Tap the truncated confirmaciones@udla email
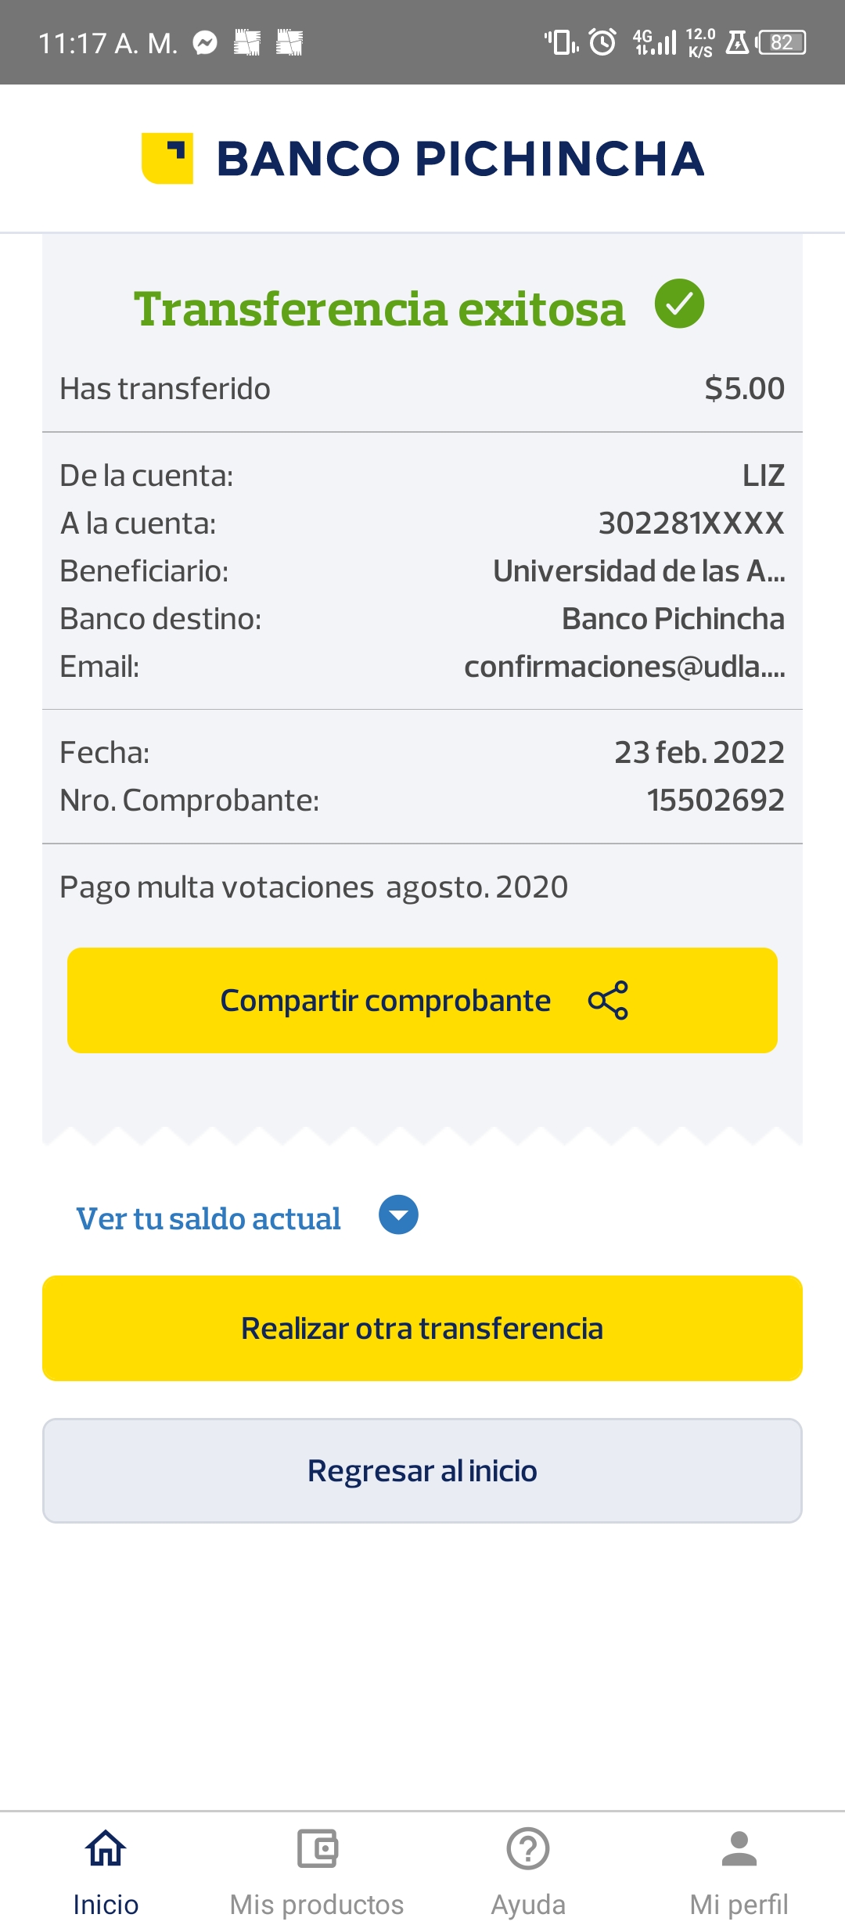Screen dimensions: 845x1925 point(624,667)
